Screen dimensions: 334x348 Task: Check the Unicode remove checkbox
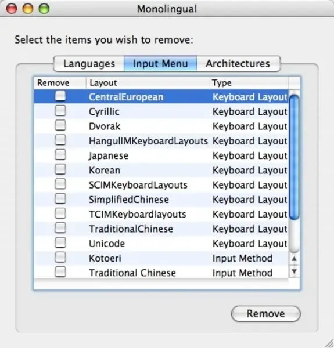60,242
